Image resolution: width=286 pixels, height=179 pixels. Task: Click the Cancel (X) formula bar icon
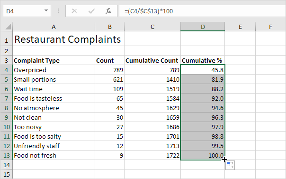[x=74, y=11]
